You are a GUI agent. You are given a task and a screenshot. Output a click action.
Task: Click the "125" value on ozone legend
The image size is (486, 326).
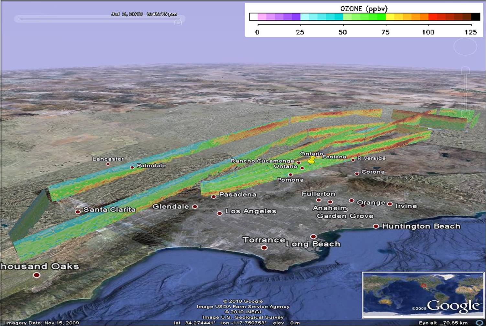pos(471,32)
